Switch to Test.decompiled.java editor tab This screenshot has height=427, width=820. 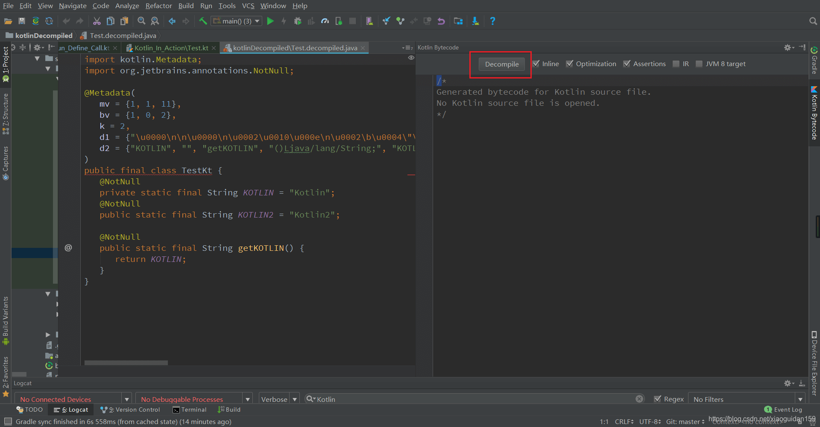tap(295, 48)
